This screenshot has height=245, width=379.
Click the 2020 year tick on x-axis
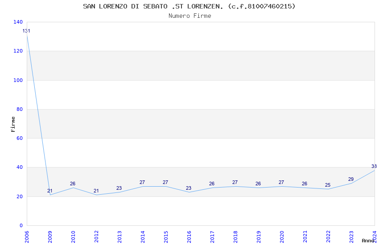pyautogui.click(x=282, y=237)
